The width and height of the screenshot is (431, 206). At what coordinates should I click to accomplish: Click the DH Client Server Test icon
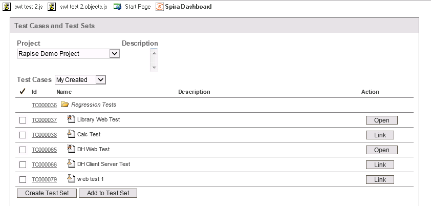72,164
